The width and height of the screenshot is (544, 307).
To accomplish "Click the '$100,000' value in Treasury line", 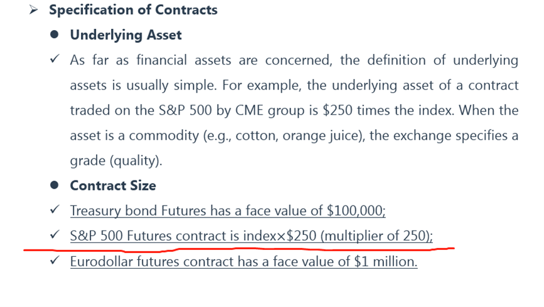I will pyautogui.click(x=356, y=211).
